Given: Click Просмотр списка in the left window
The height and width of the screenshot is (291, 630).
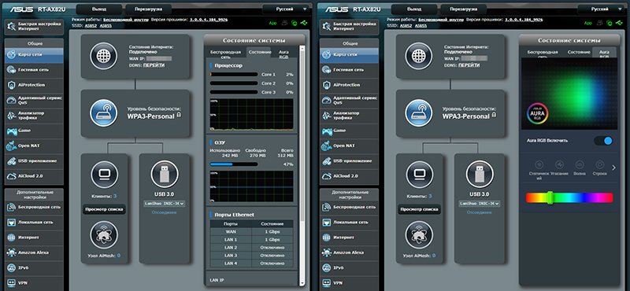Looking at the screenshot, I should coord(104,209).
